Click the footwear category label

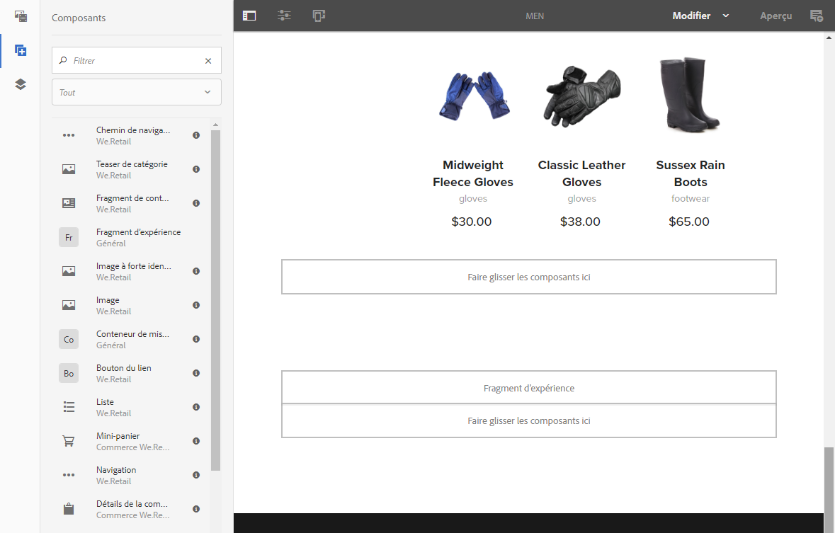tap(690, 199)
